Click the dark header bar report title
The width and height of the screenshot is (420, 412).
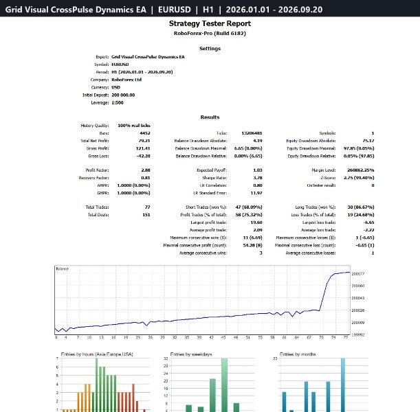164,10
